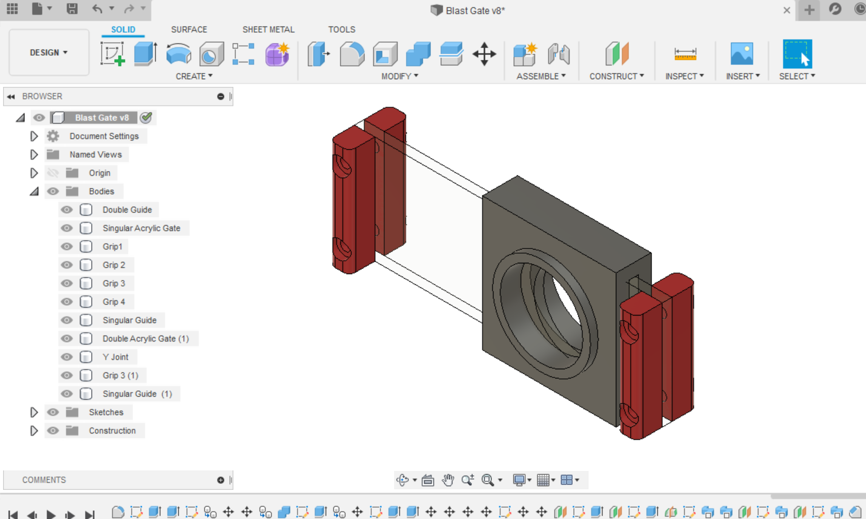This screenshot has width=866, height=519.
Task: Activate the Orbit tool
Action: [403, 480]
